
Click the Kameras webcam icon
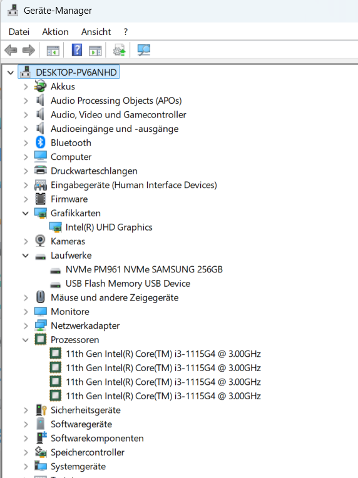[40, 241]
